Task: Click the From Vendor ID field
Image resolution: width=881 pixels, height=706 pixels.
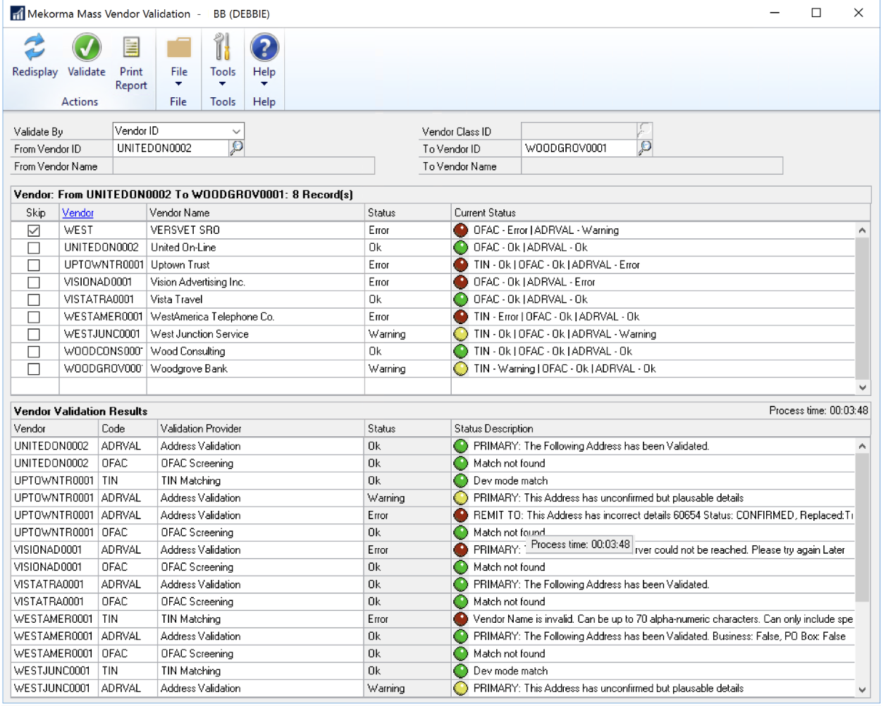Action: pos(171,148)
